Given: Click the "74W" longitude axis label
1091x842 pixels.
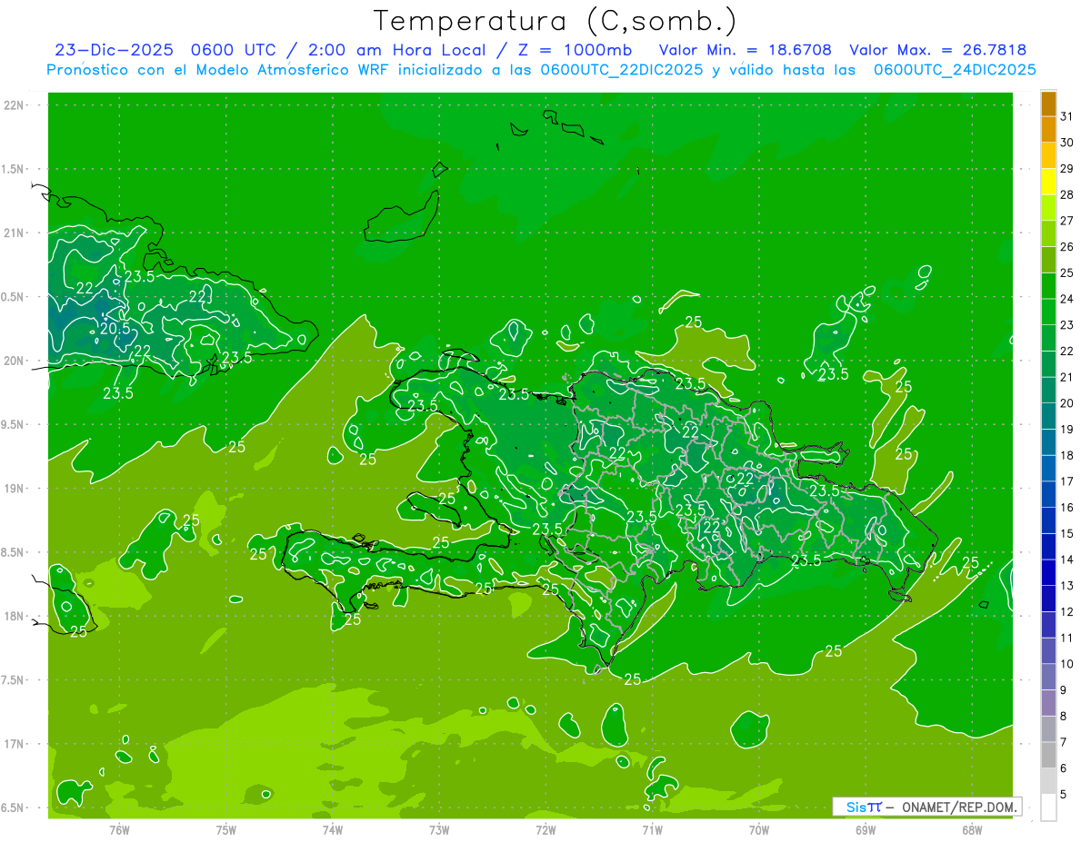Looking at the screenshot, I should pos(333,829).
